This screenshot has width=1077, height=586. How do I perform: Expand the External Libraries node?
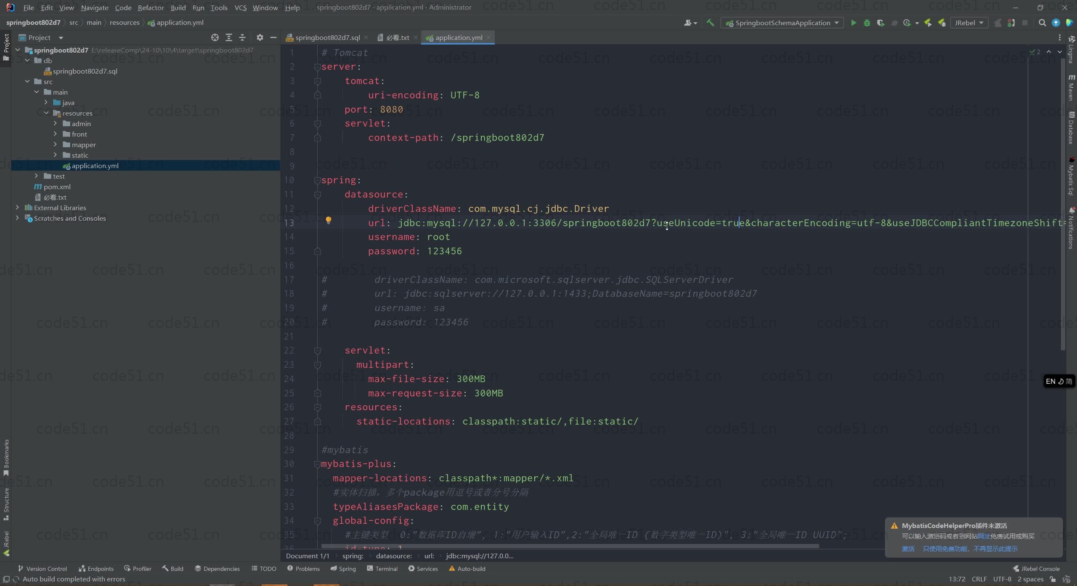[x=17, y=207]
